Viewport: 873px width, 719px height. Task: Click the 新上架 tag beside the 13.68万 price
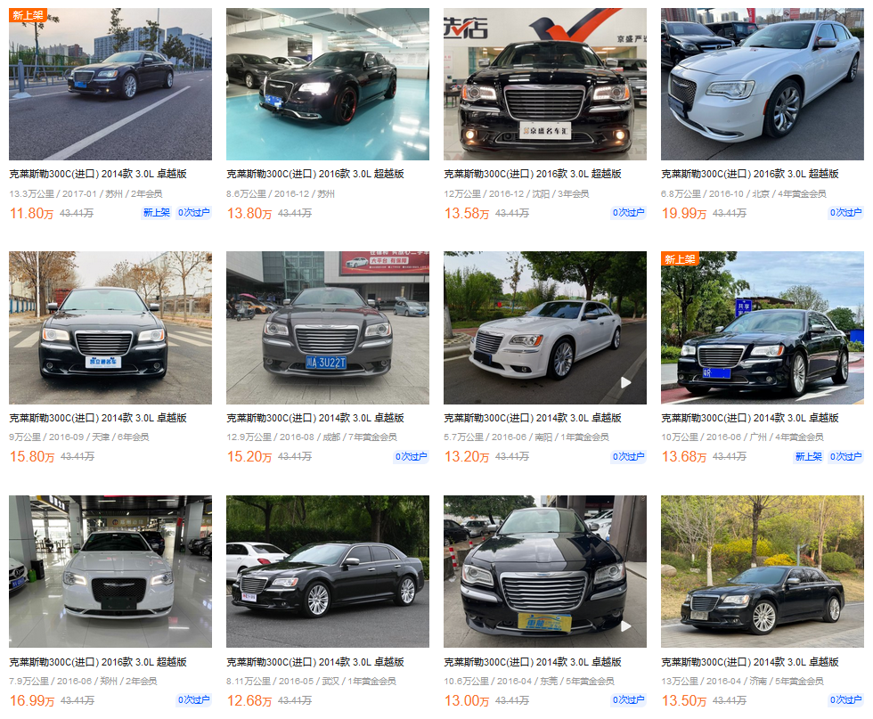click(x=809, y=457)
